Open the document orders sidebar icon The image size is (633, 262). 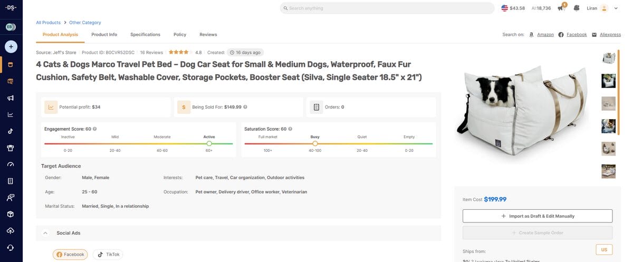pyautogui.click(x=11, y=181)
